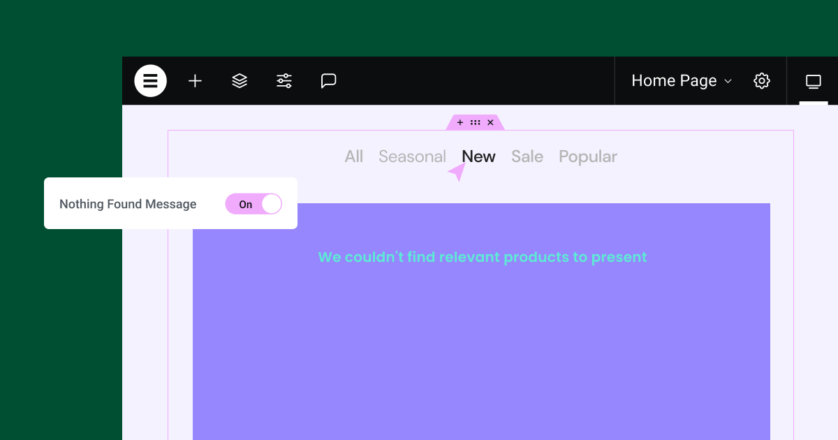Viewport: 838px width, 440px height.
Task: Click the container drag-handle dots icon
Action: (x=476, y=122)
